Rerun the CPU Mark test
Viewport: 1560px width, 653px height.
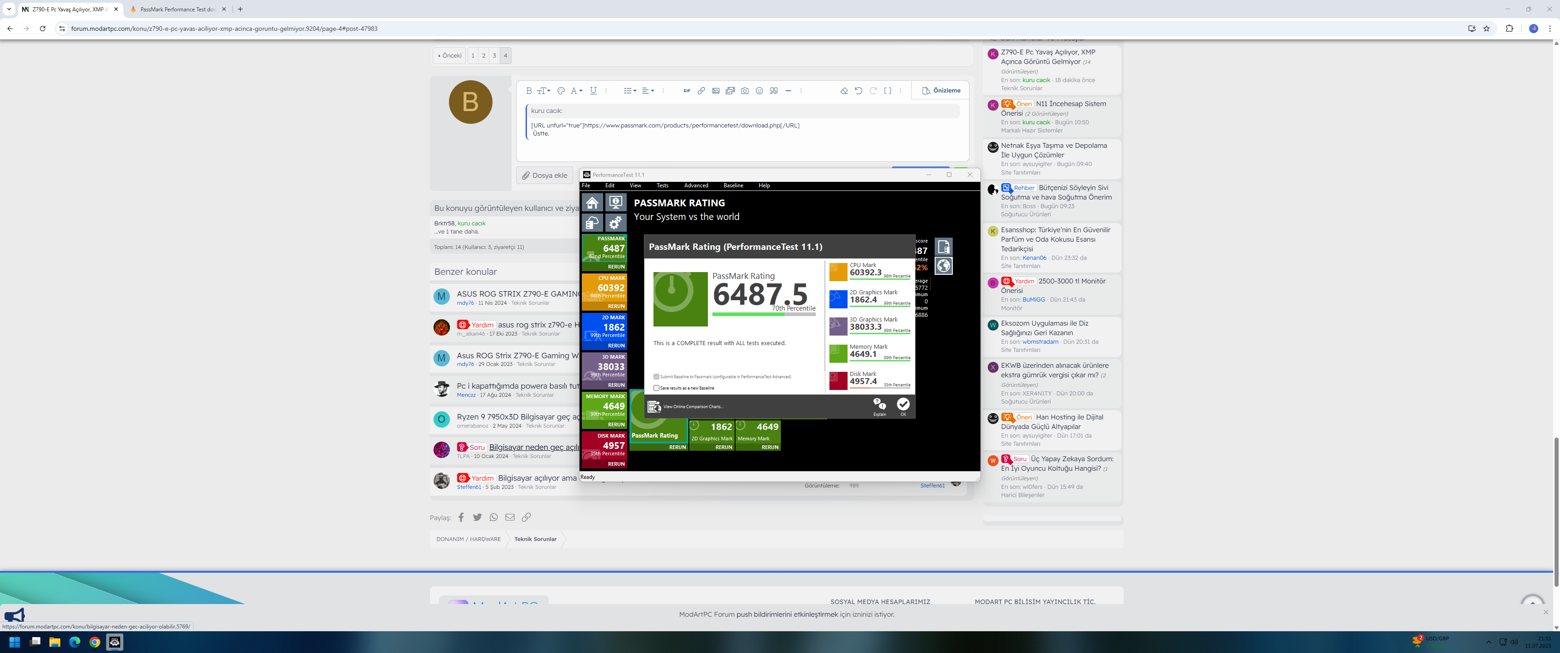coord(616,306)
